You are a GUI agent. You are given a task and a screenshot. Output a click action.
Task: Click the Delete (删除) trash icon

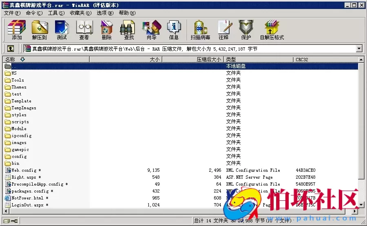107,30
